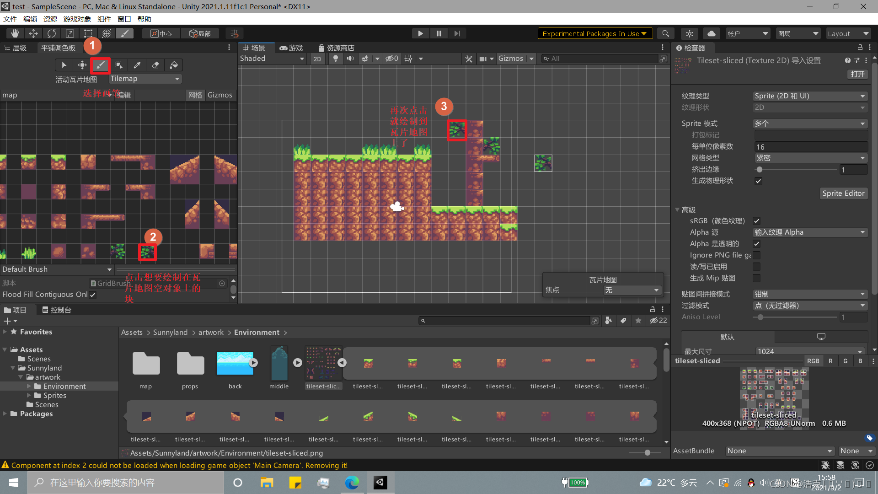
Task: Open the active Tilemap dropdown
Action: (145, 79)
